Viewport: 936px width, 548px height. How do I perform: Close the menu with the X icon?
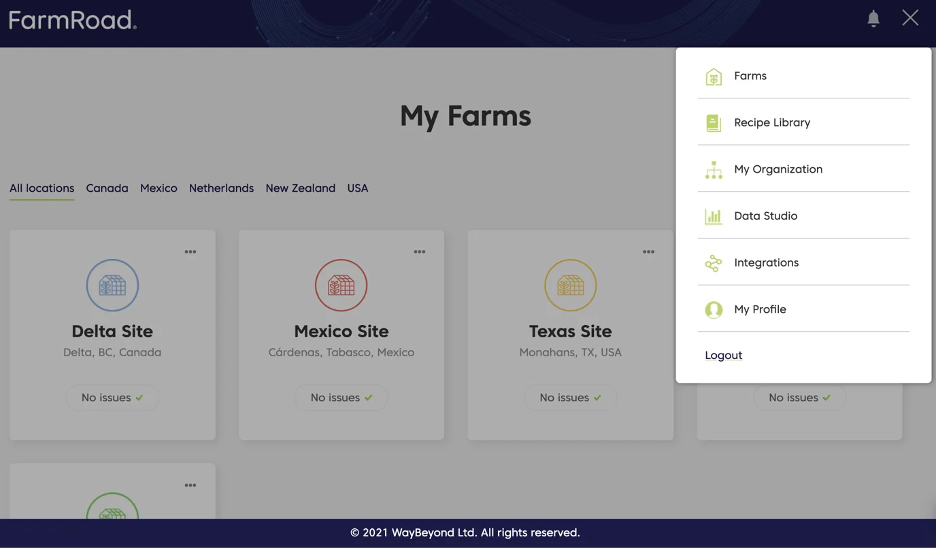coord(910,18)
